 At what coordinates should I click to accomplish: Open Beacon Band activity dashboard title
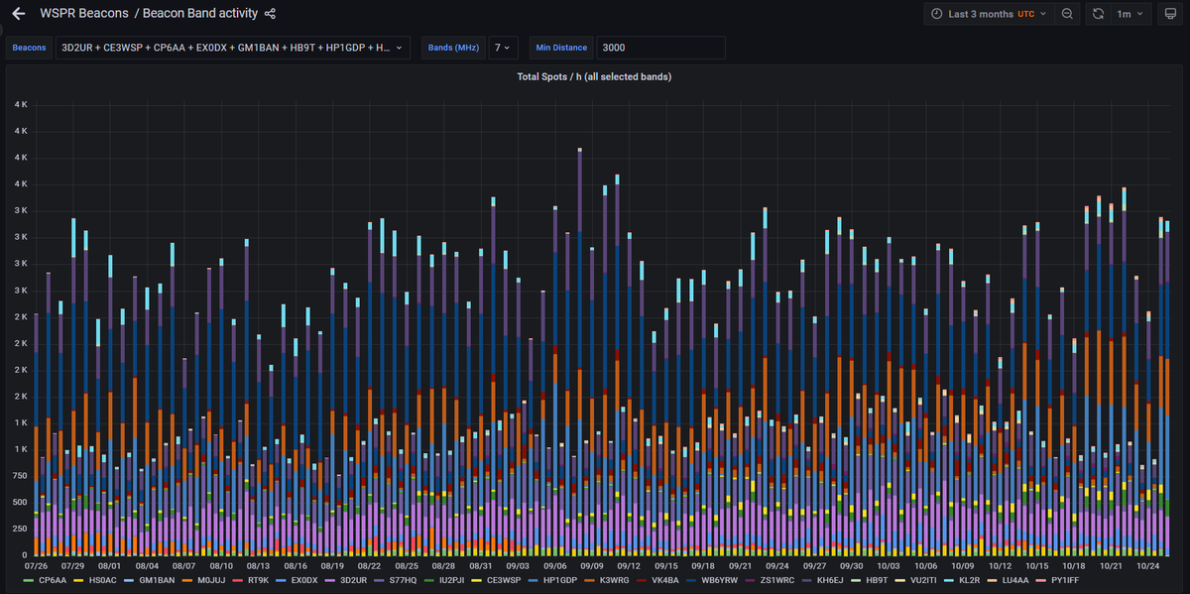[x=200, y=14]
